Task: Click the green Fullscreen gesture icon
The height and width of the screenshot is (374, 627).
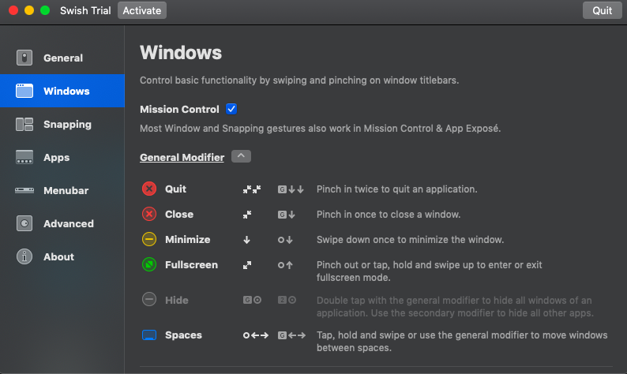Action: tap(149, 265)
